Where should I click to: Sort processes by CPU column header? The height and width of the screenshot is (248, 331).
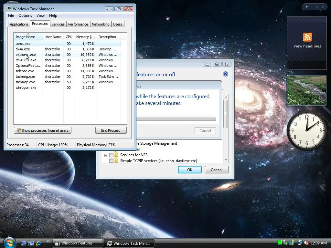(x=69, y=37)
